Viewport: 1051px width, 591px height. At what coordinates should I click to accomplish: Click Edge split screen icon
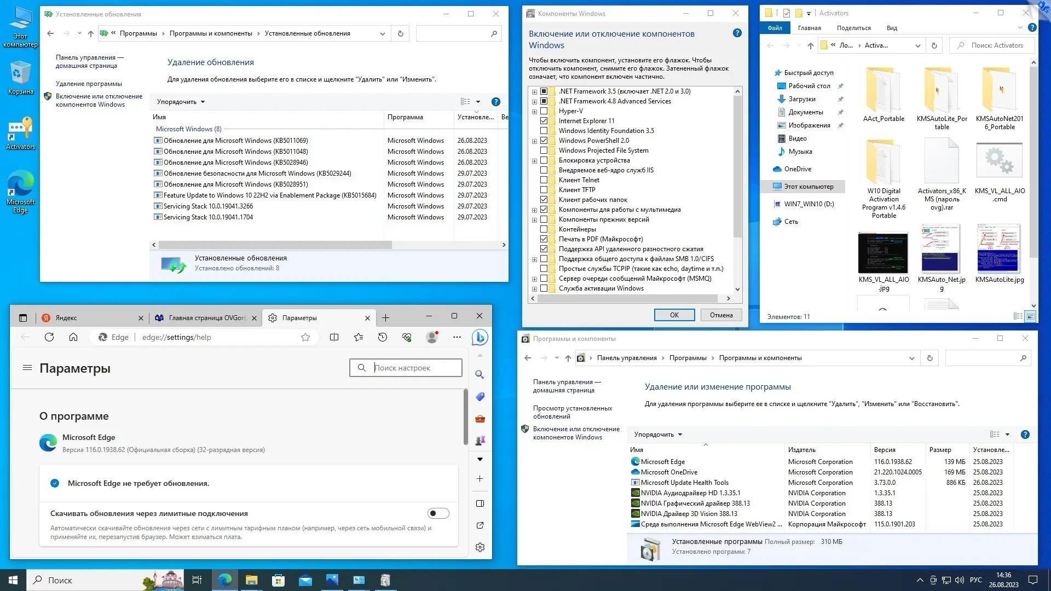[334, 337]
